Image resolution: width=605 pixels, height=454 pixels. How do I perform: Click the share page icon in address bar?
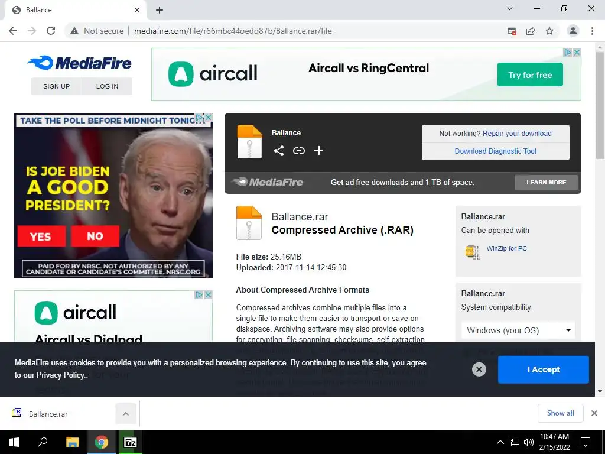click(531, 31)
